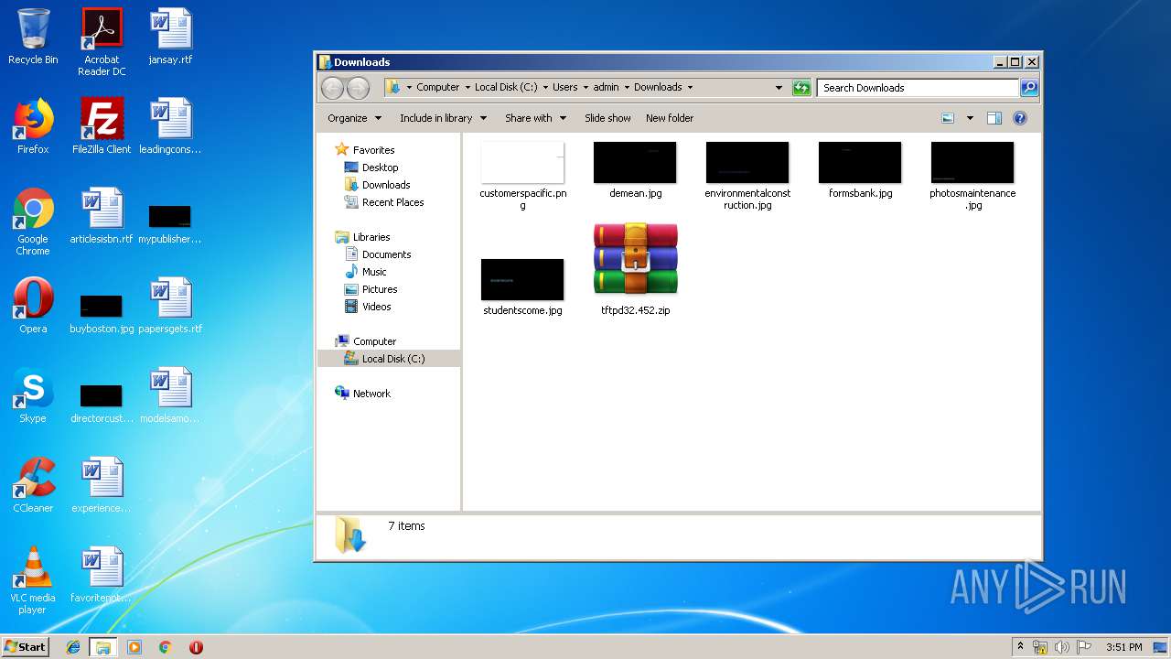The height and width of the screenshot is (659, 1171).
Task: Refresh the Downloads folder view
Action: [801, 88]
